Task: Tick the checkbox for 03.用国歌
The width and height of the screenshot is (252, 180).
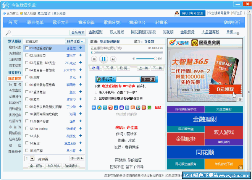Action: (27, 62)
